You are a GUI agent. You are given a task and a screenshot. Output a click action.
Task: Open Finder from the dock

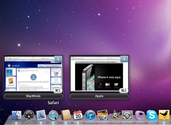[x=17, y=116]
